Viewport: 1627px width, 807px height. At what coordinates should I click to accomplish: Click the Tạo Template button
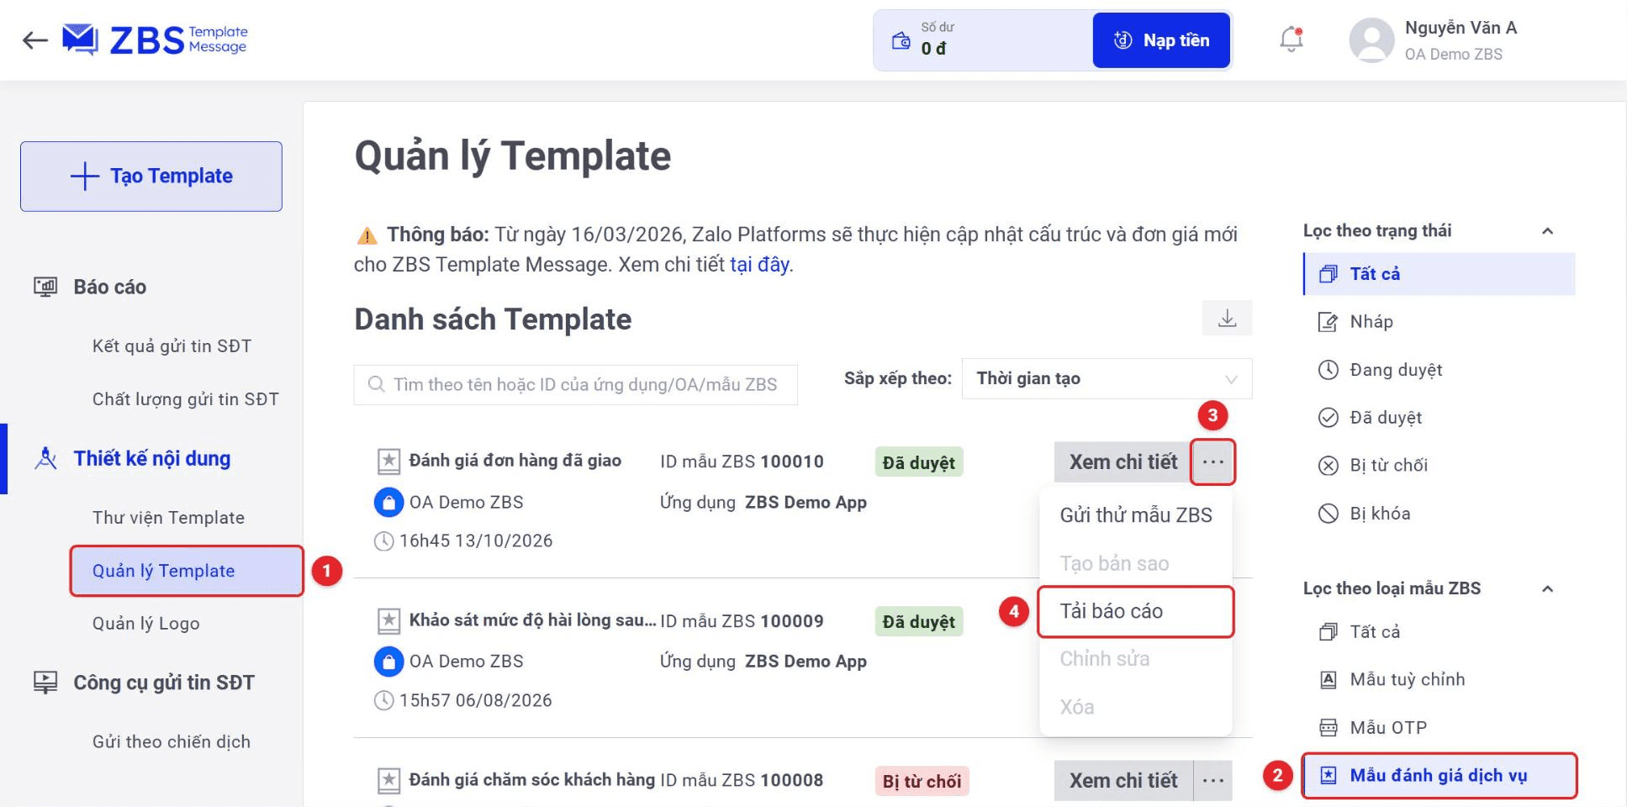(151, 177)
